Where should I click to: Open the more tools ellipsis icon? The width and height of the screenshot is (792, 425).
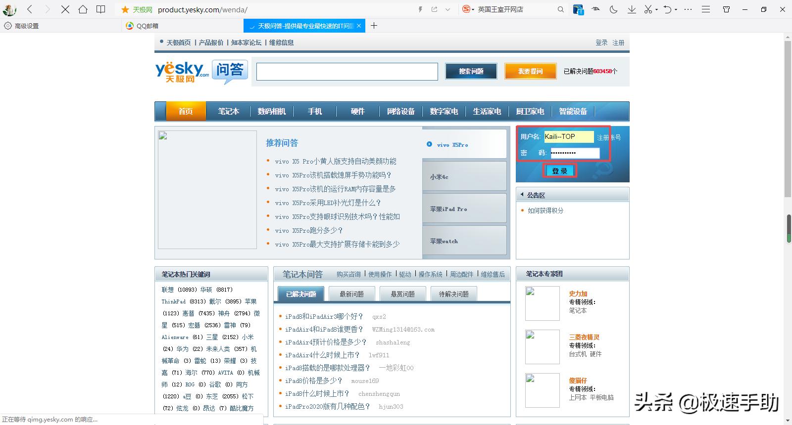[689, 9]
